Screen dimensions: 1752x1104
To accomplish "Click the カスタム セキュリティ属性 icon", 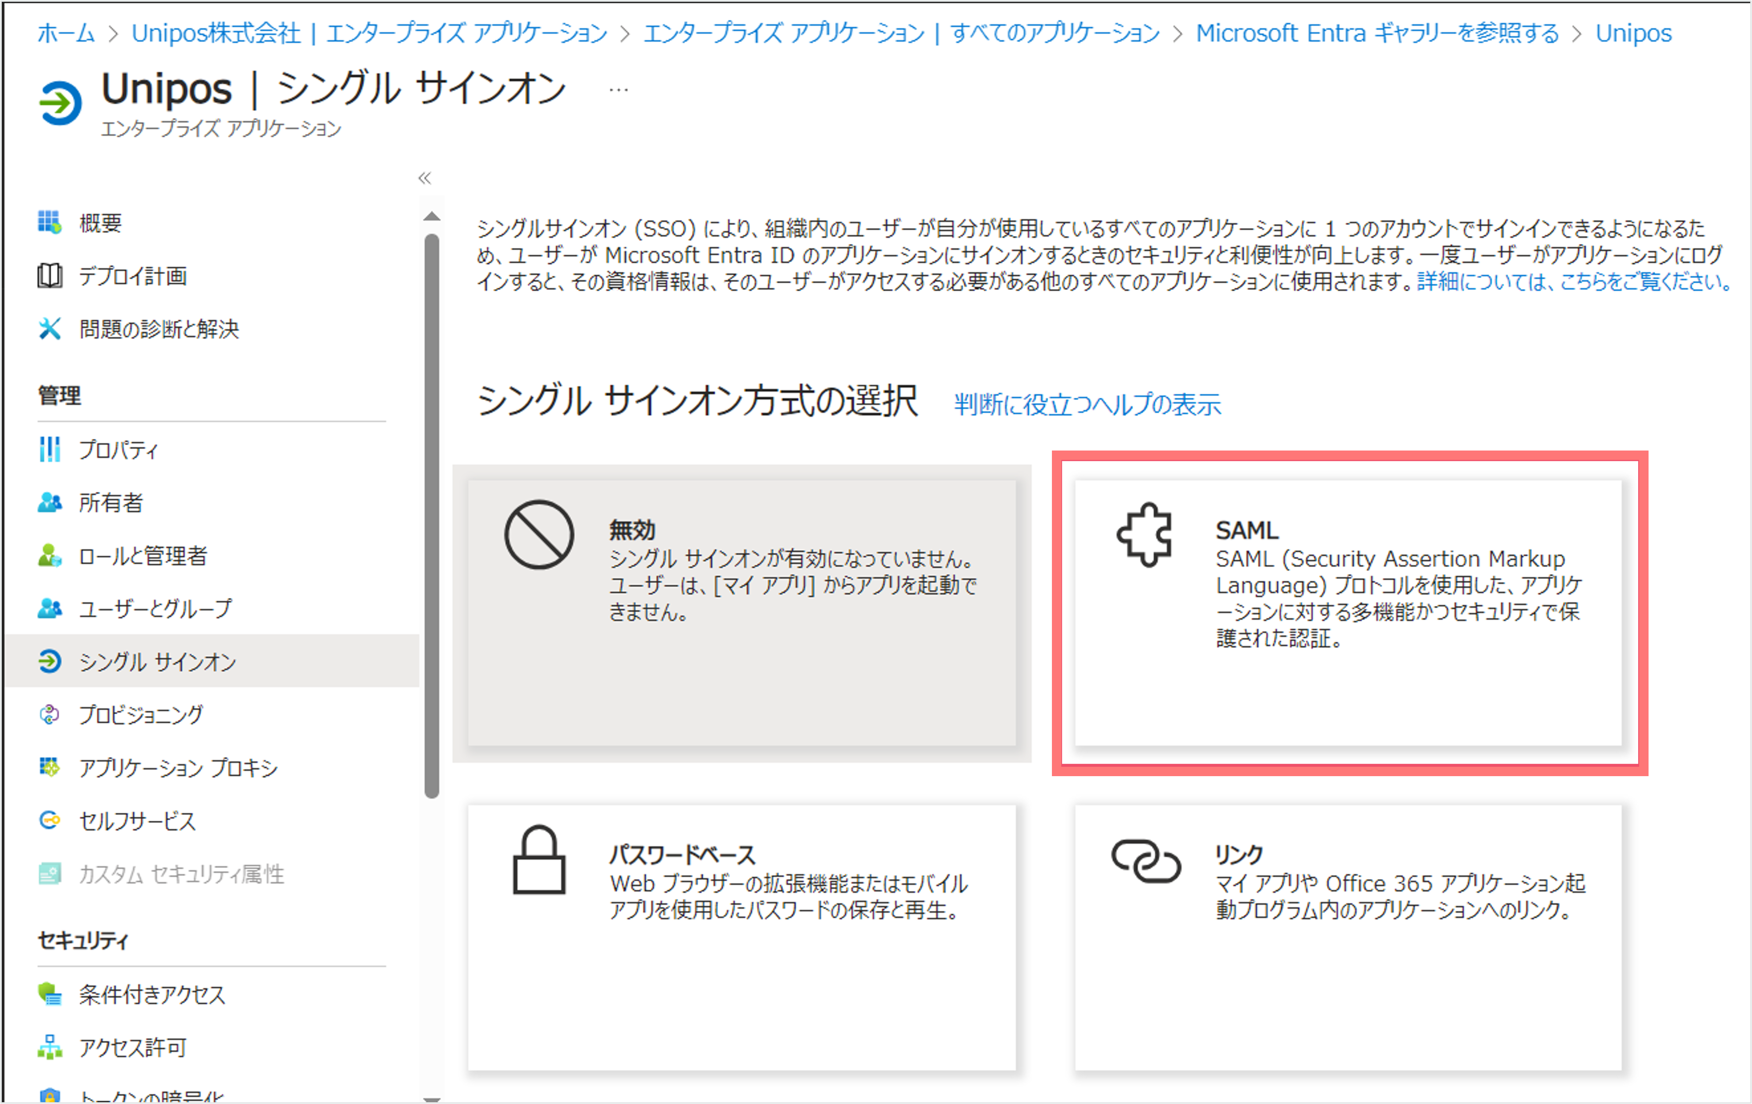I will point(49,873).
